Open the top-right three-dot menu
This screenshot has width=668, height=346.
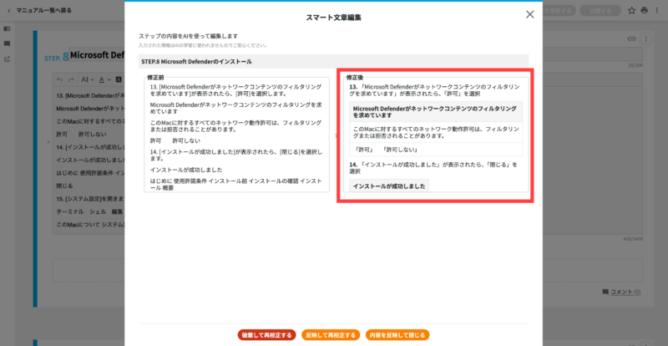[x=656, y=10]
